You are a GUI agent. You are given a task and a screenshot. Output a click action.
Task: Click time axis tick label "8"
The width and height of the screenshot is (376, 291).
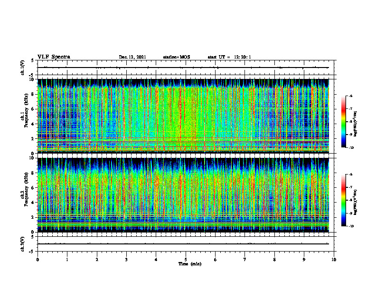coord(274,260)
